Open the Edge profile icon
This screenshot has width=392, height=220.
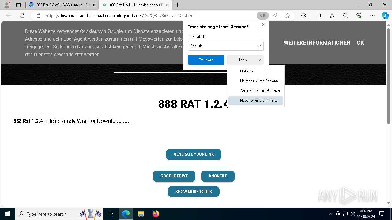(7, 5)
